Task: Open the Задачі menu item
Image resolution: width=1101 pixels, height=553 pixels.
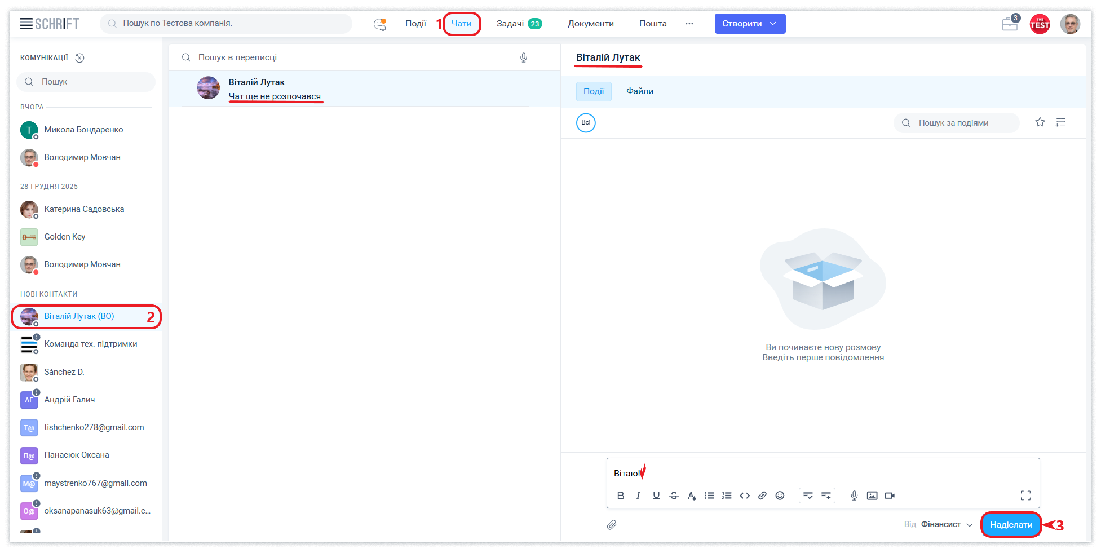Action: [510, 24]
